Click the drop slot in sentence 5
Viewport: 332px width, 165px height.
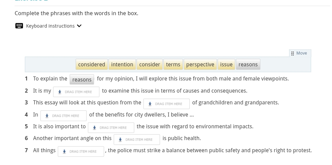(x=111, y=128)
